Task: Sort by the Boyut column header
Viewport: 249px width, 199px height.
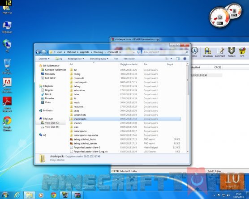Action: click(173, 64)
